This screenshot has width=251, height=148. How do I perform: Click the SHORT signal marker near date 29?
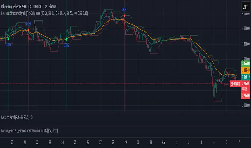(x=124, y=10)
